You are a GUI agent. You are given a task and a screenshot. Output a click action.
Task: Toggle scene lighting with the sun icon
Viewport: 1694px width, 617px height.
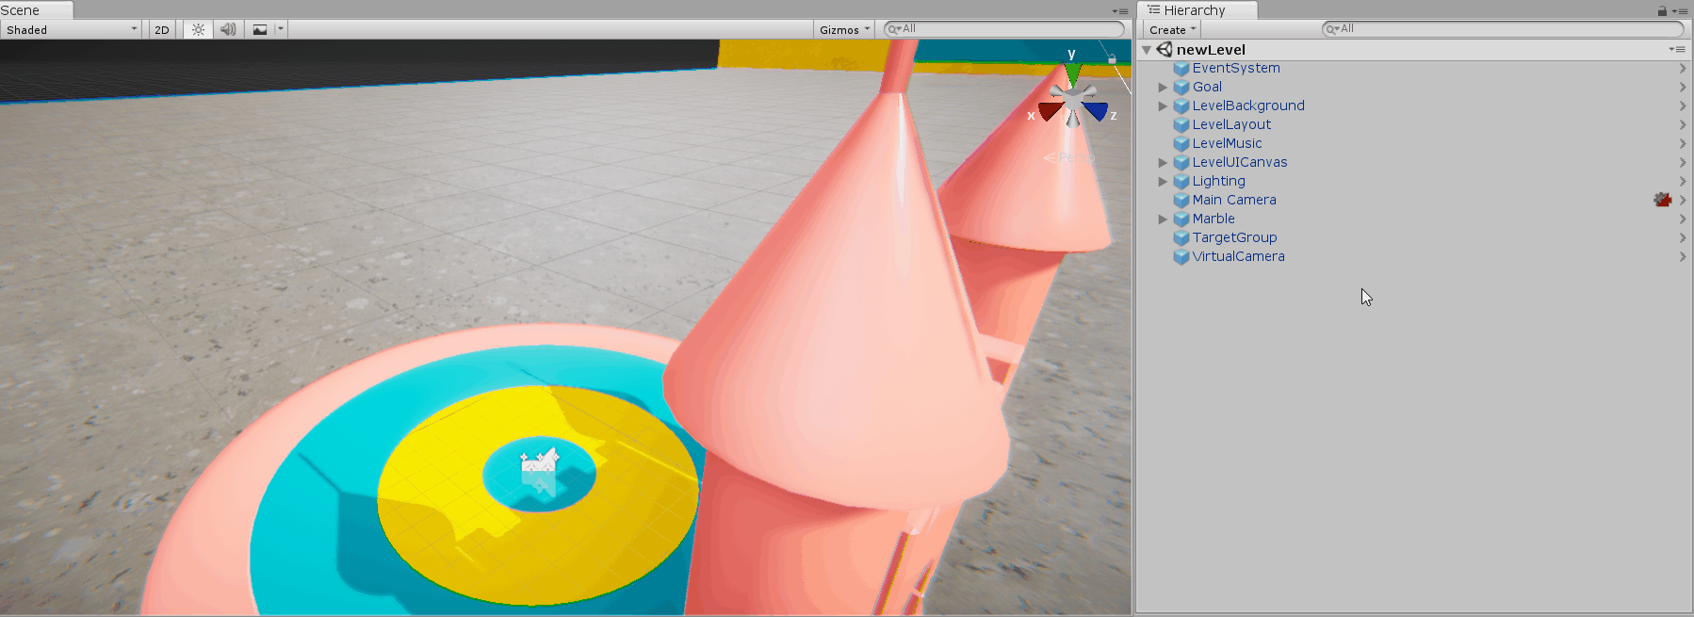point(198,29)
